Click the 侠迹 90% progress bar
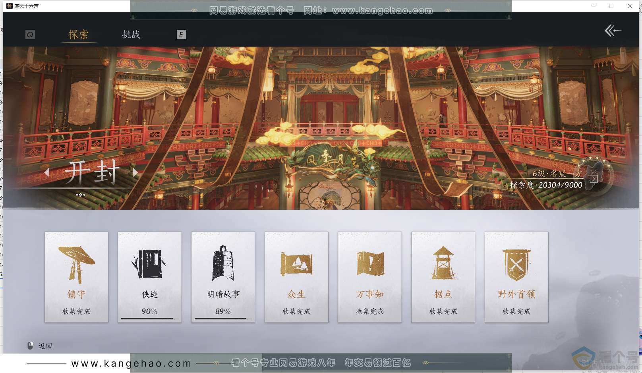Screen dimensions: 642x373 [x=149, y=319]
